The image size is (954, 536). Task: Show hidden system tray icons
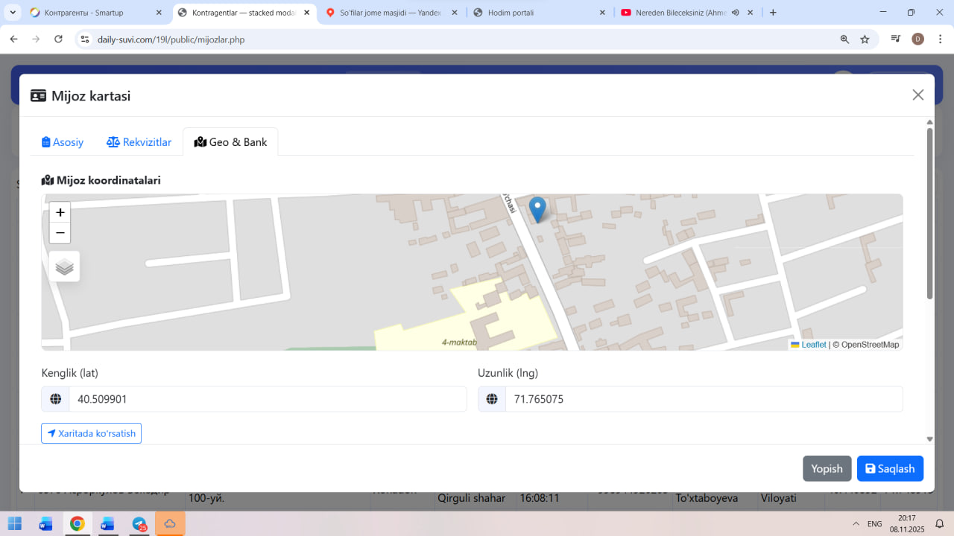[855, 524]
